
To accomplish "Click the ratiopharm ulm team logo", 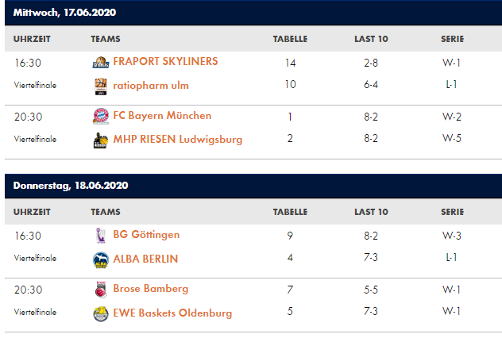I will [x=100, y=86].
